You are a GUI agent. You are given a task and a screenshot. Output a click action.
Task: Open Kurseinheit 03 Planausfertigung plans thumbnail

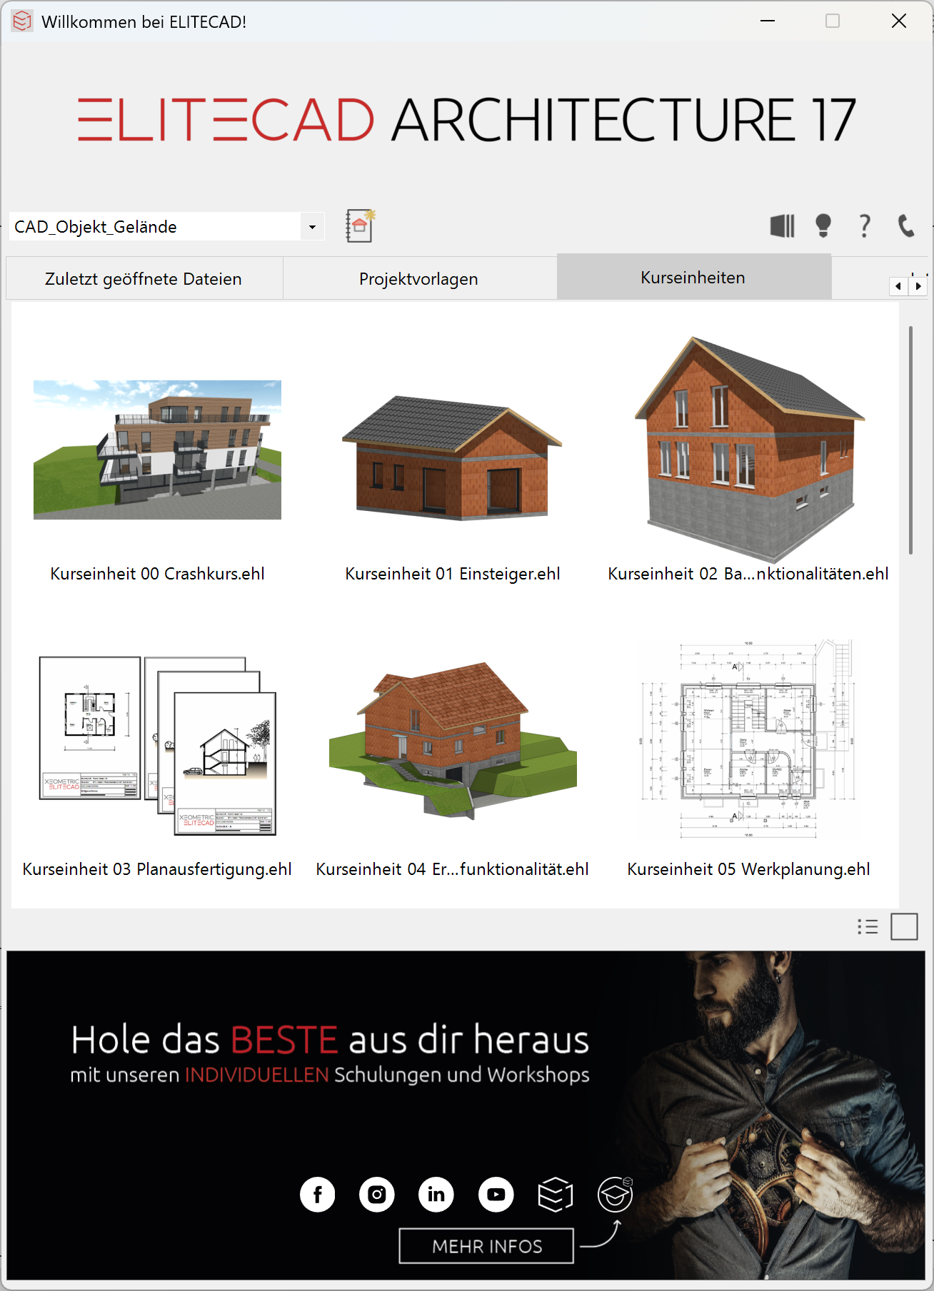tap(157, 745)
